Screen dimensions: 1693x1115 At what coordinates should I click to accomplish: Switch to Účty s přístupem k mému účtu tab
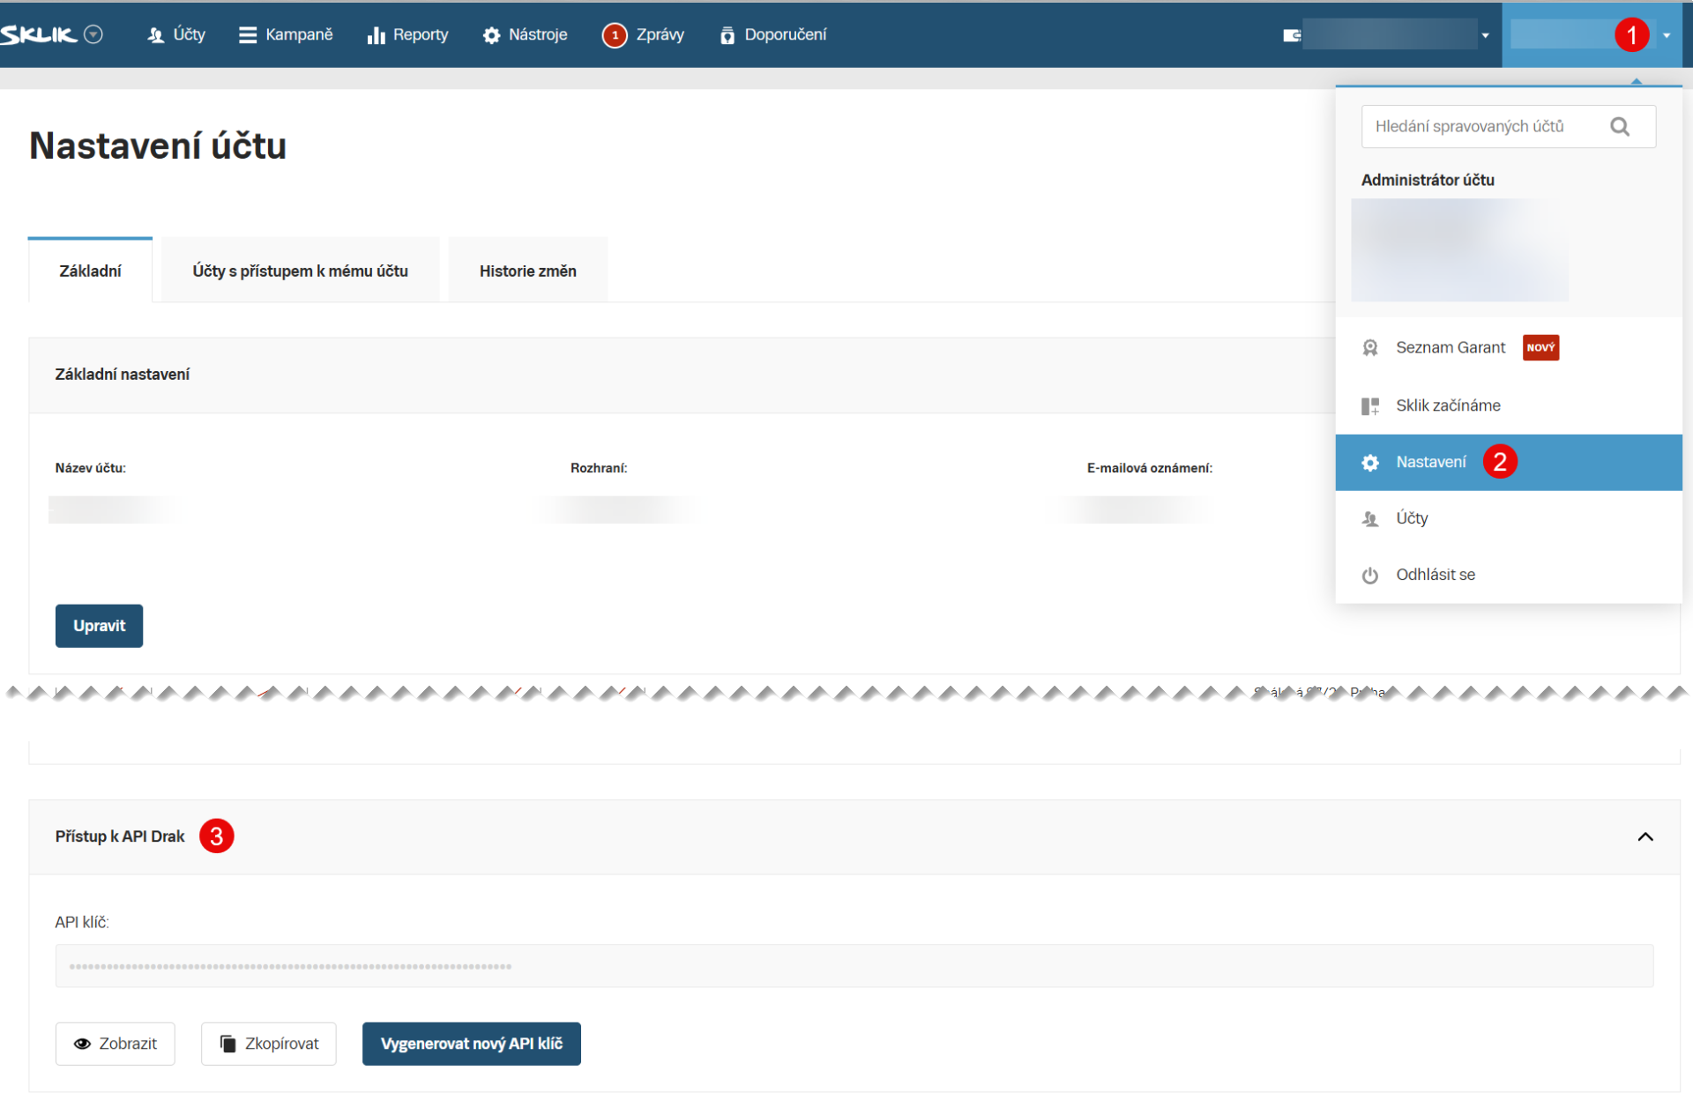(x=300, y=271)
